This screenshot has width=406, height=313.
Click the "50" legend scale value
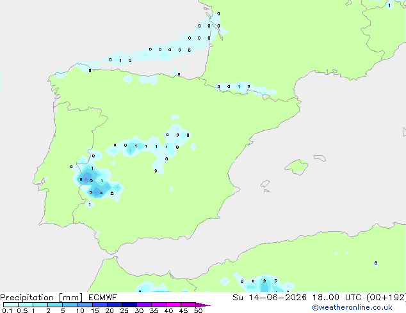coord(198,310)
